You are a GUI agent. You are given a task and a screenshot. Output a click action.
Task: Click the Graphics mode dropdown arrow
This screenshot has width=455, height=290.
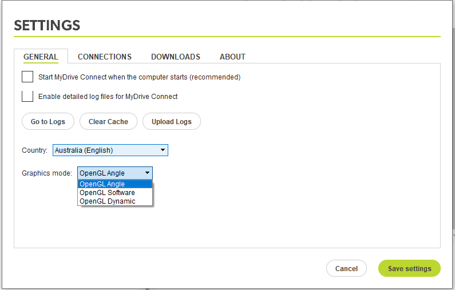pos(148,173)
